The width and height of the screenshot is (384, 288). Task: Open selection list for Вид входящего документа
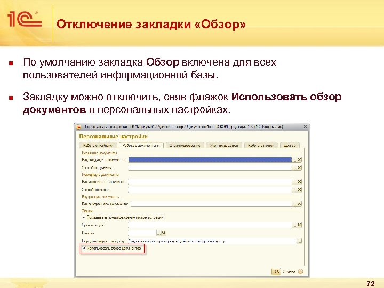pyautogui.click(x=294, y=159)
